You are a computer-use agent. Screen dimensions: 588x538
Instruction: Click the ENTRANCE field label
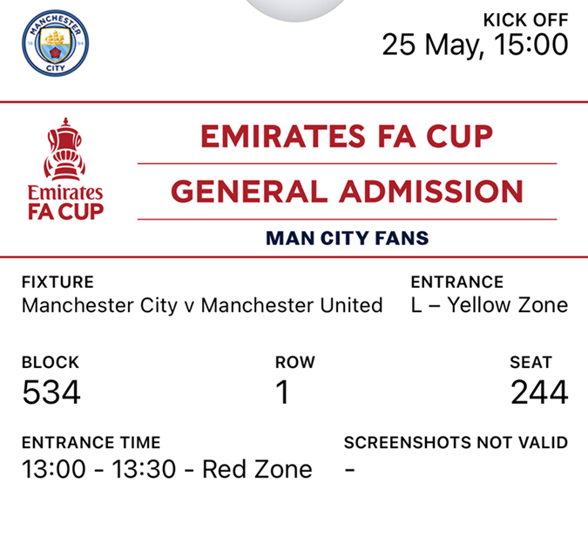(457, 283)
